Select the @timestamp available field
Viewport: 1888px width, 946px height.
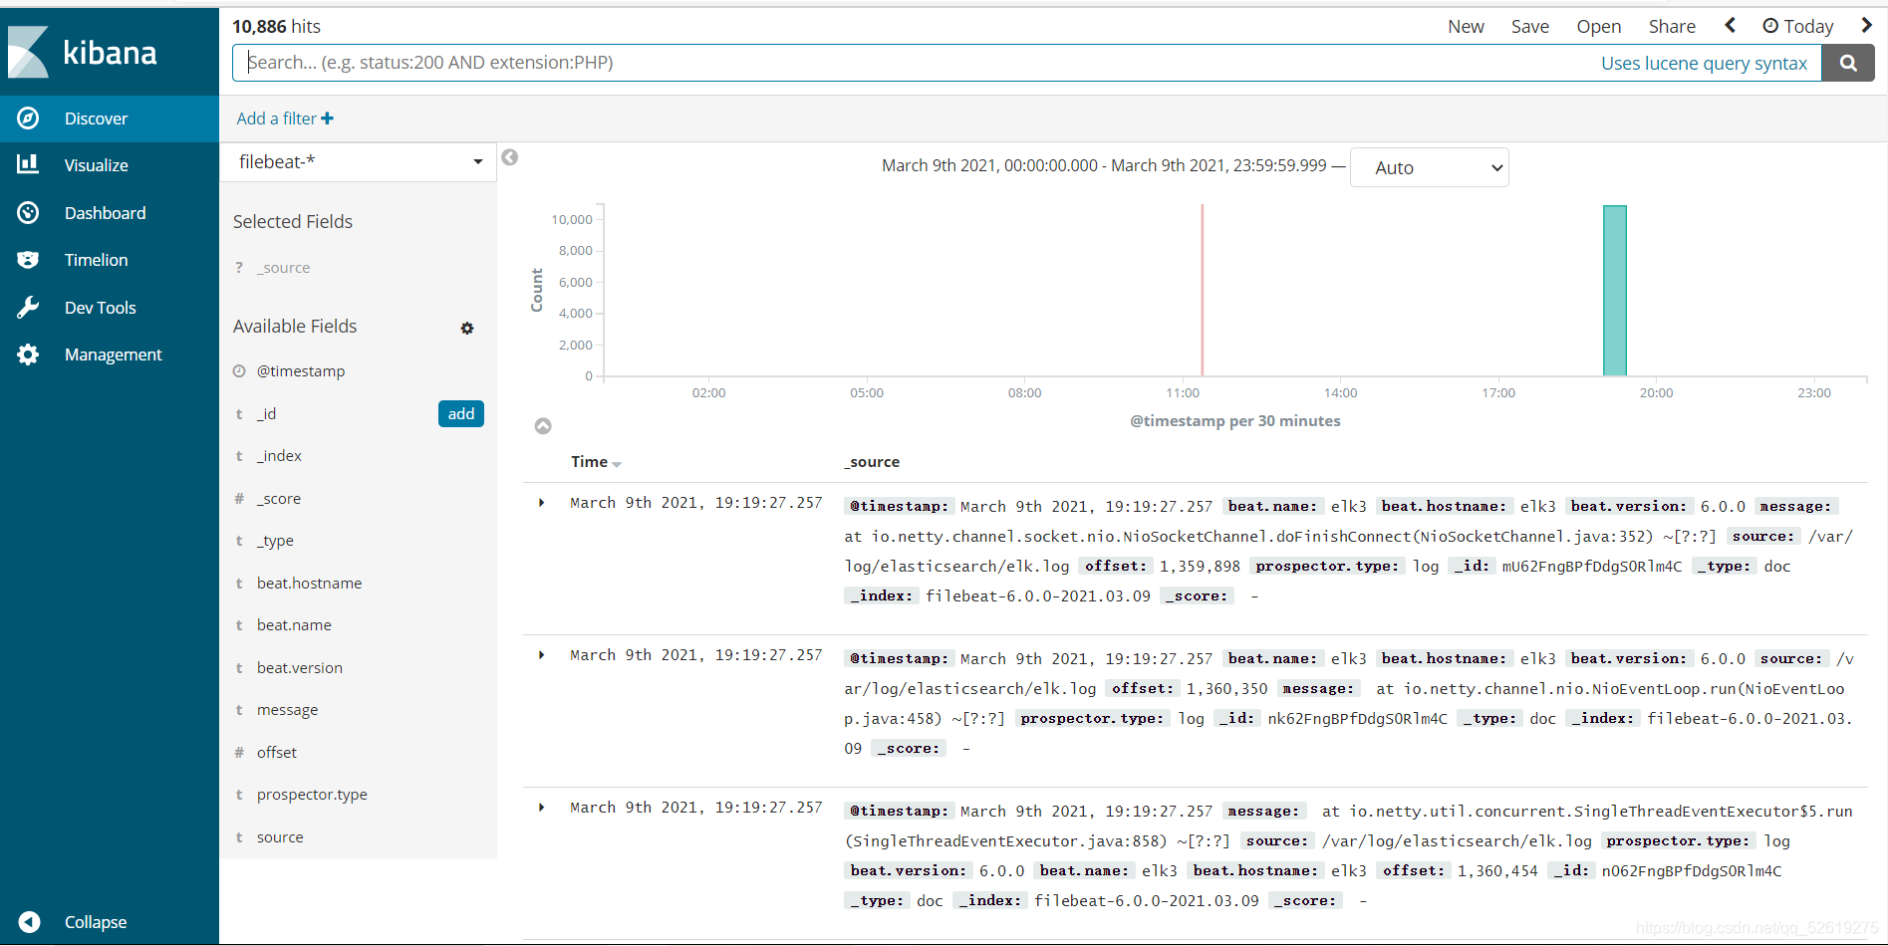click(301, 371)
